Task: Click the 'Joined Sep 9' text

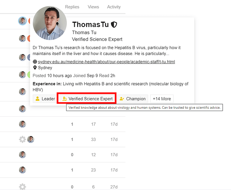Action: pos(85,76)
